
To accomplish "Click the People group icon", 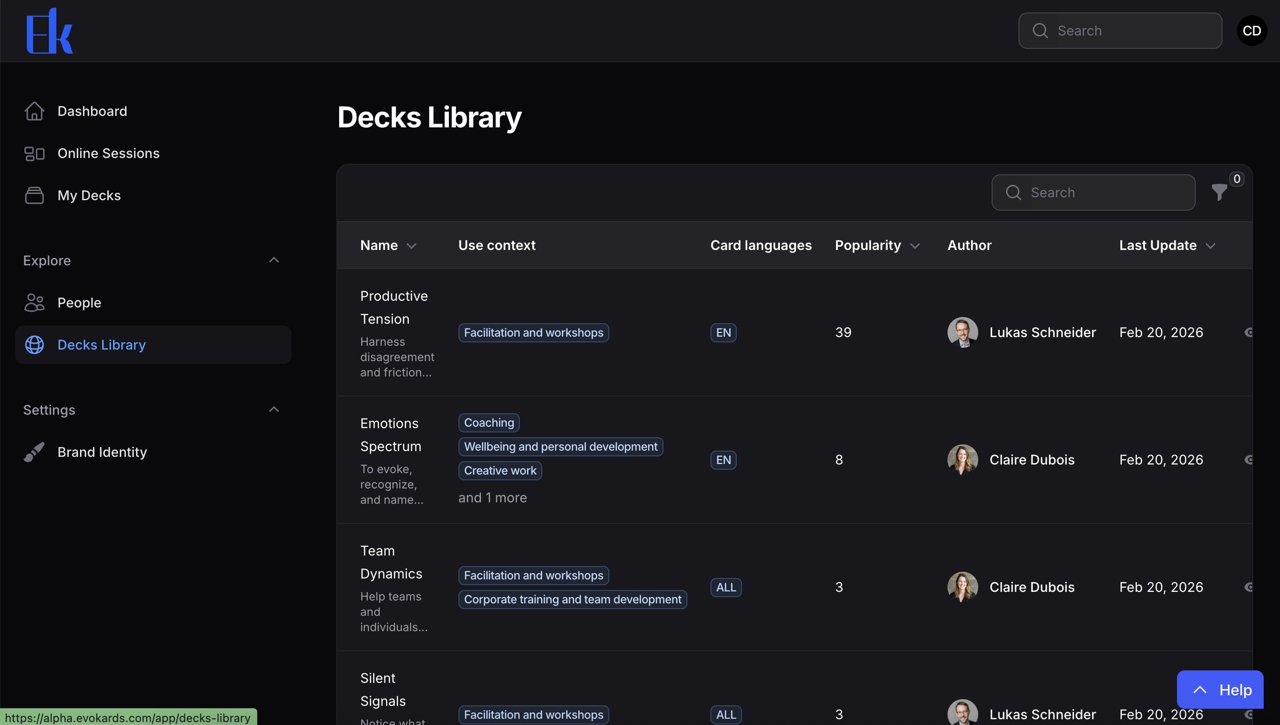I will [34, 303].
